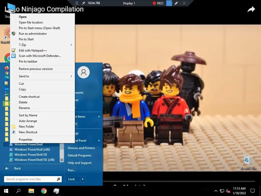Choose Pin to Start menu (Open-Shell)
Image resolution: width=261 pixels, height=196 pixels.
point(43,28)
